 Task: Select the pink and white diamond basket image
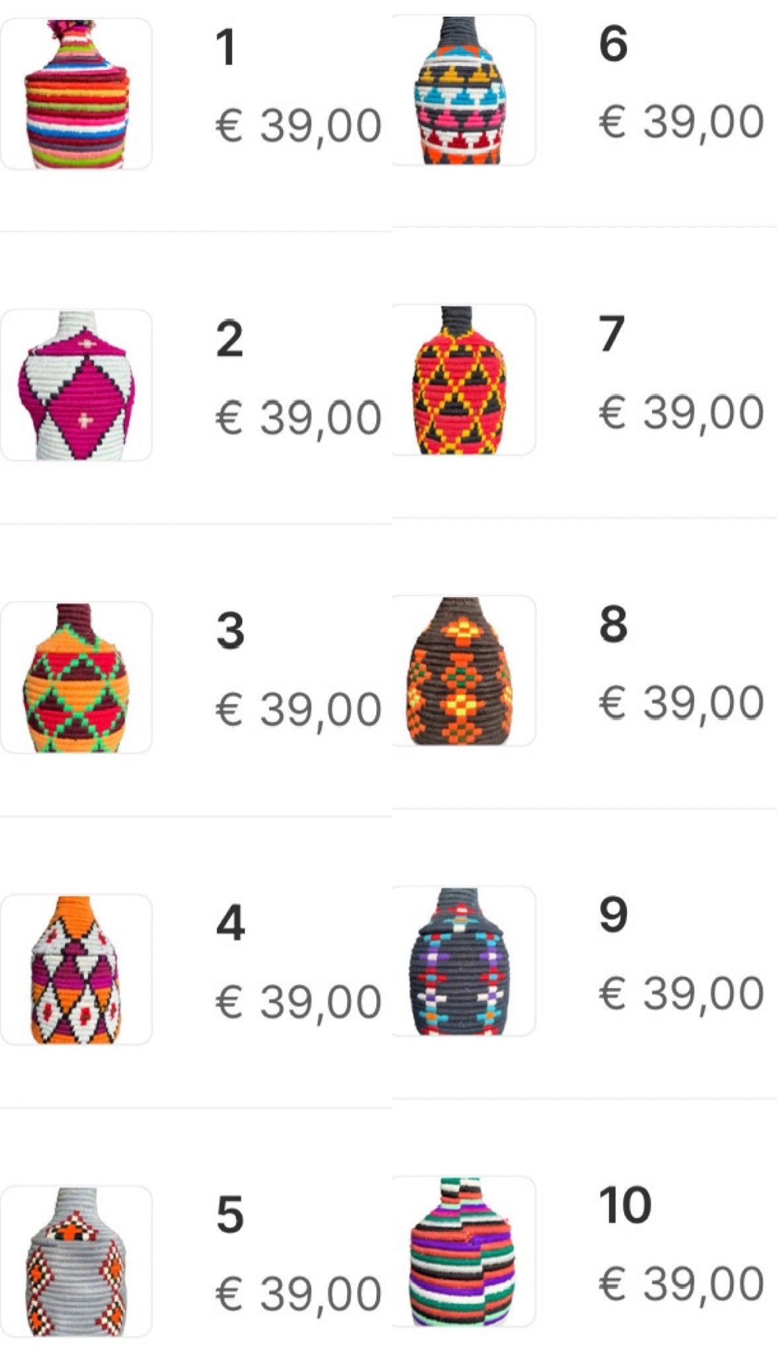click(x=76, y=385)
